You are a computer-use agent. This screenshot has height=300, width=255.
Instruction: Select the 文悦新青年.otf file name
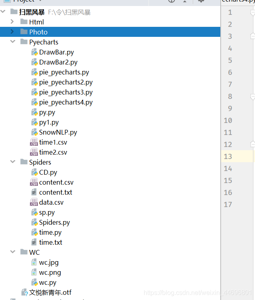point(50,292)
